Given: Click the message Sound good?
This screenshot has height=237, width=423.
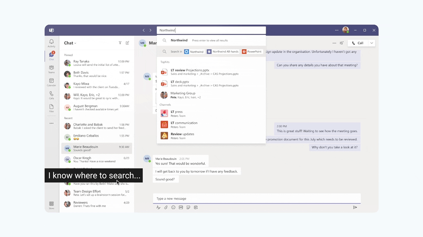Looking at the screenshot, I should click(x=165, y=179).
